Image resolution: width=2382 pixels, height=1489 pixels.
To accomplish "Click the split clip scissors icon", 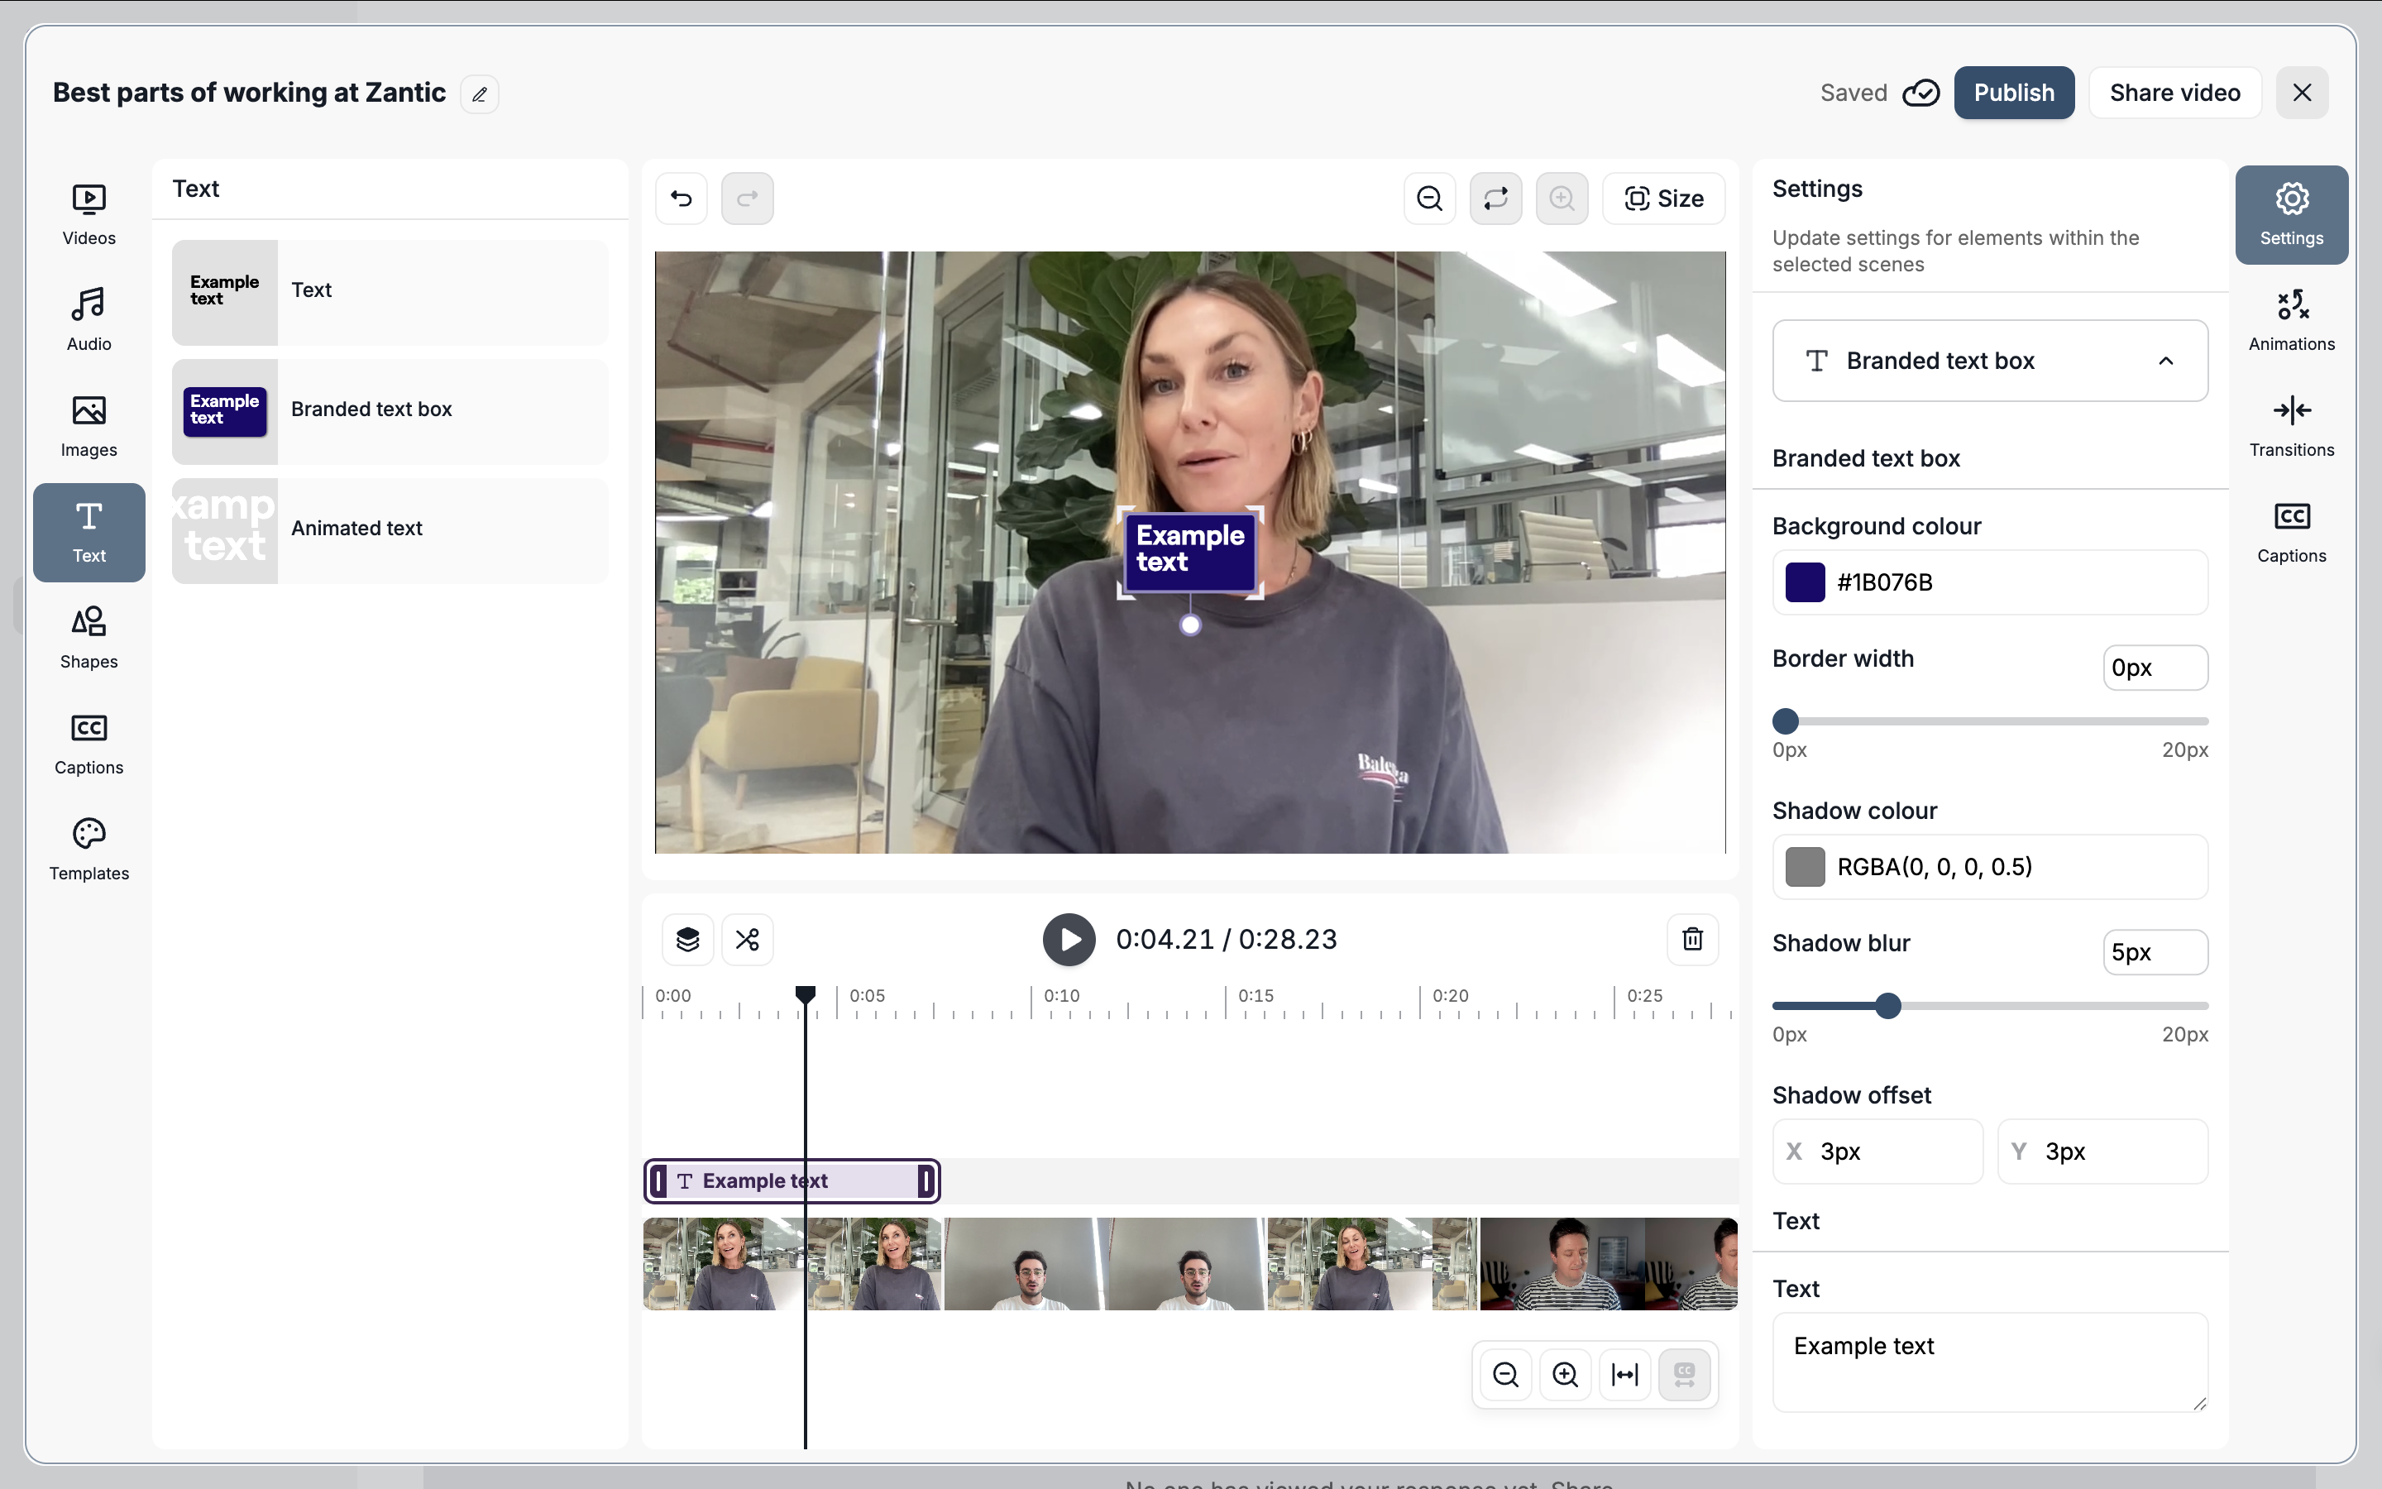I will click(747, 940).
